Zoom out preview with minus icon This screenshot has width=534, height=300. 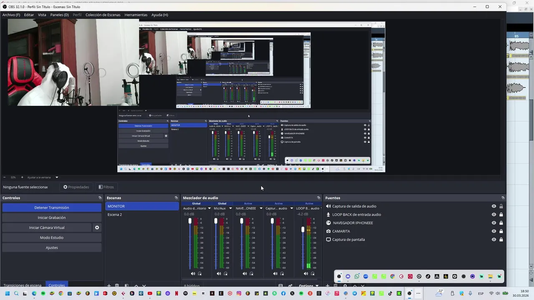click(x=5, y=177)
